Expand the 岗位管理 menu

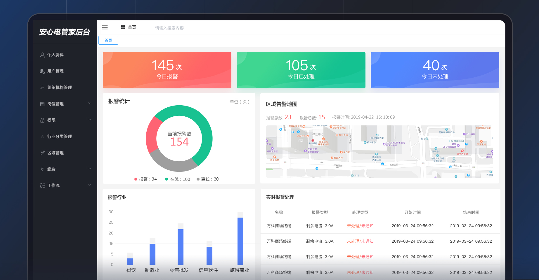(x=89, y=103)
